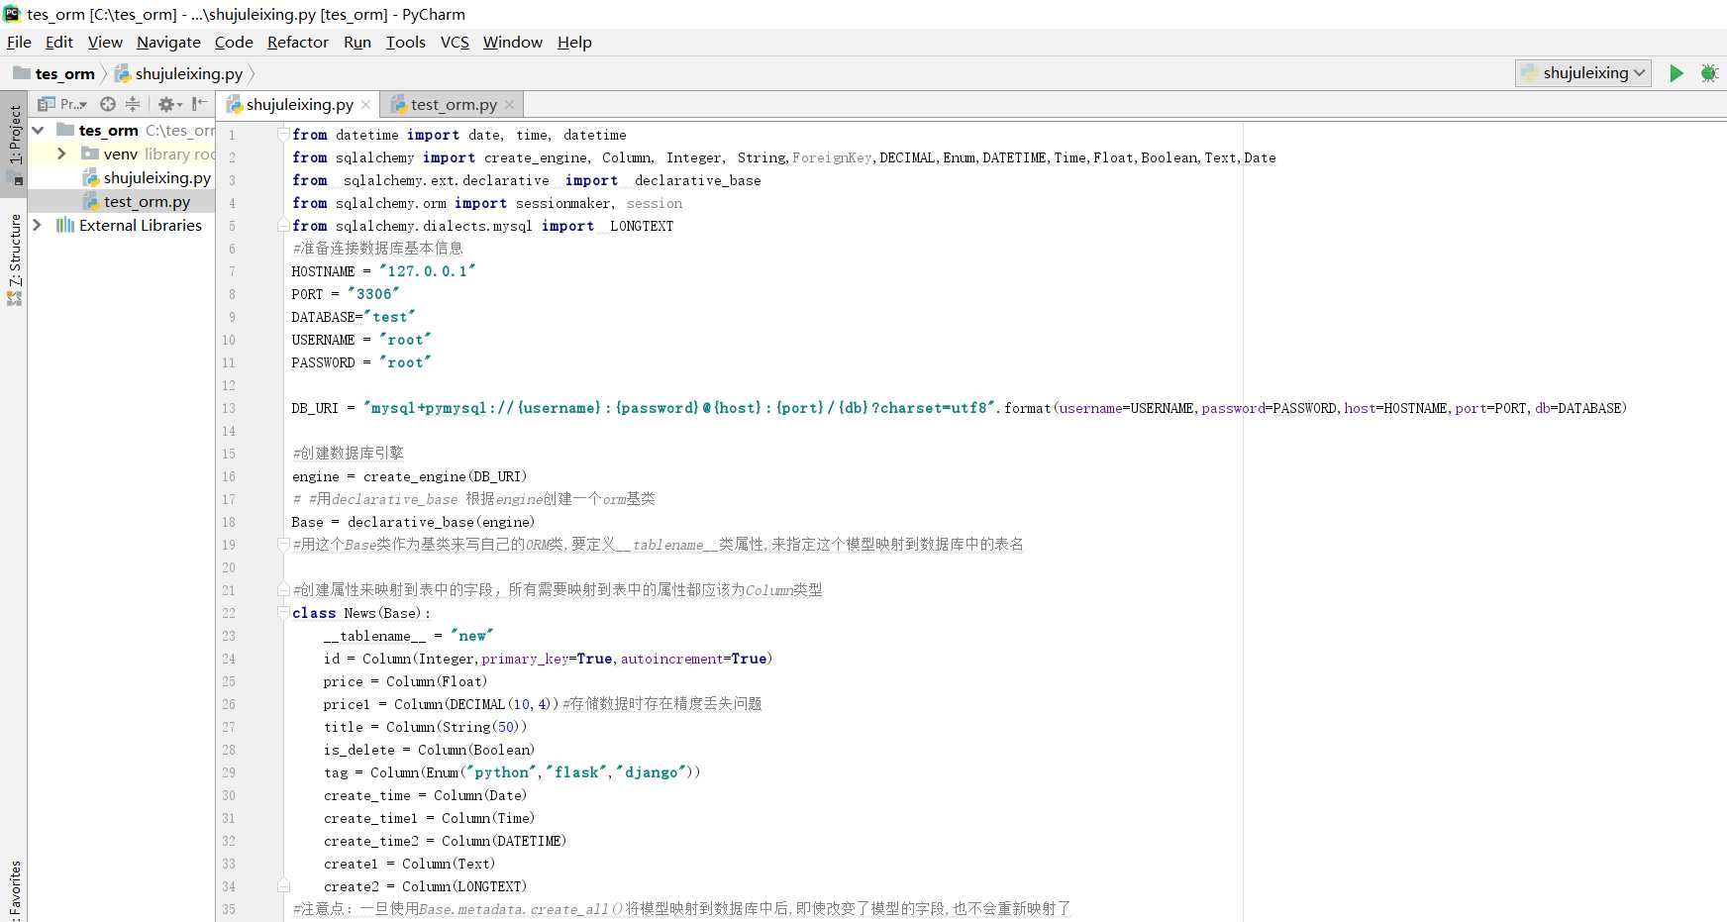Open the Edit menu
Screen dimensions: 1727x922
(59, 42)
